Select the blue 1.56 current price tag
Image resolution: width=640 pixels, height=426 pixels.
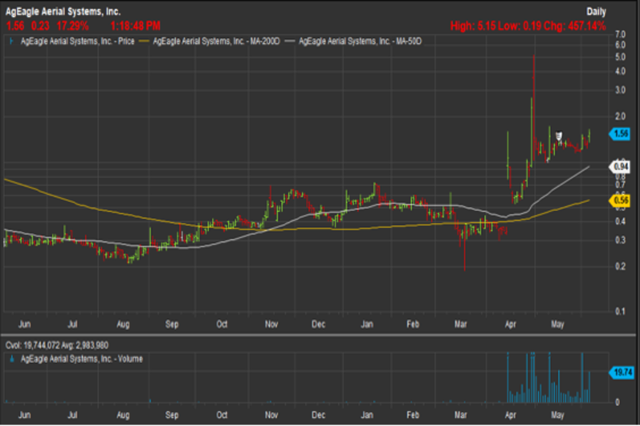tap(620, 134)
